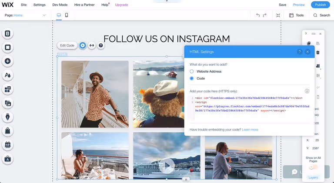Click the Search button in toolbar
This screenshot has height=183, width=334.
click(322, 15)
